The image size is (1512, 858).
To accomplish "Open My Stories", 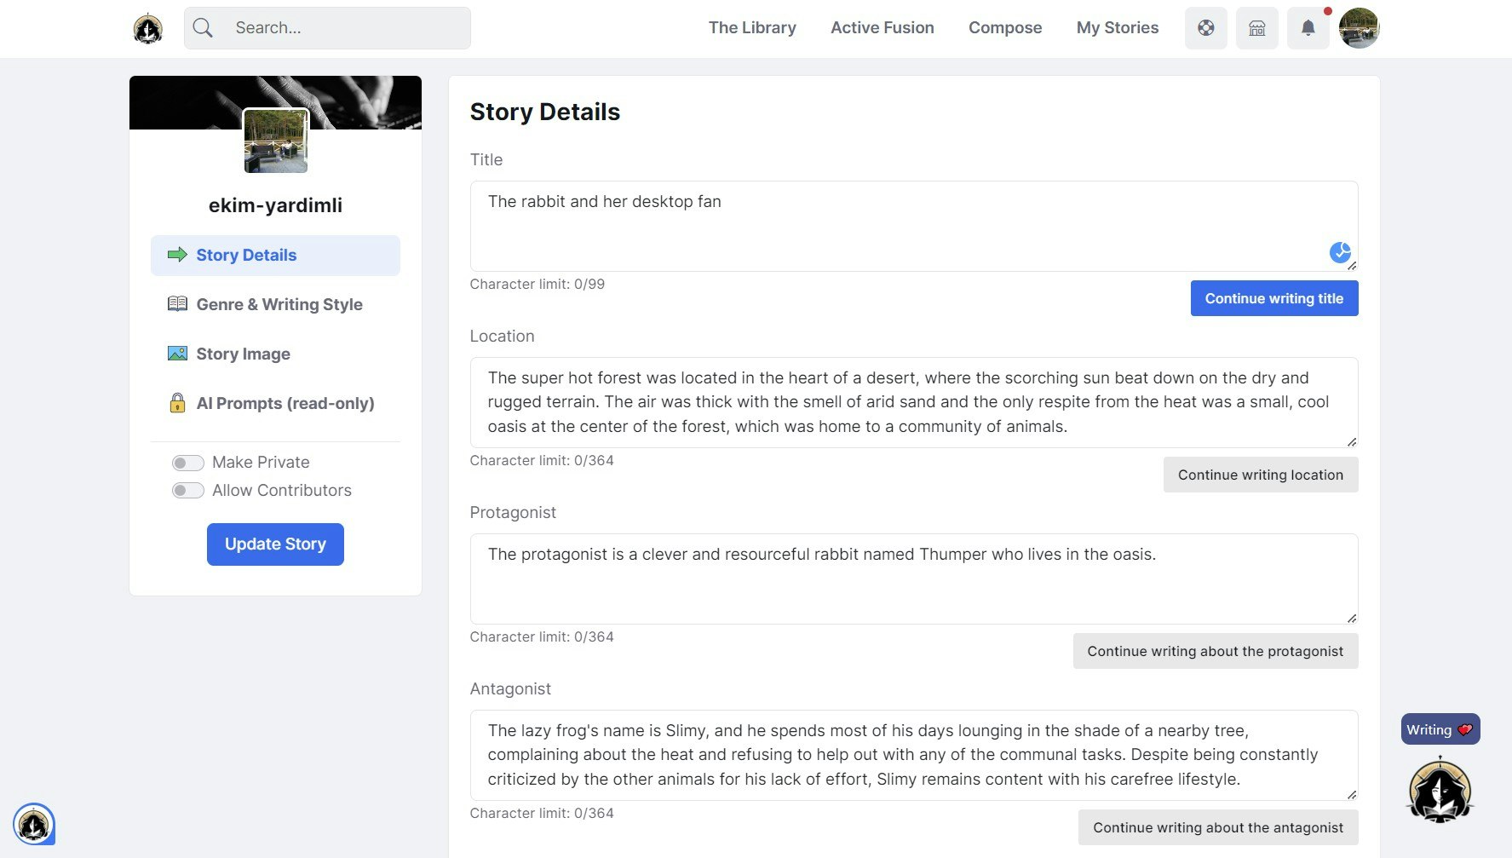I will (x=1118, y=28).
